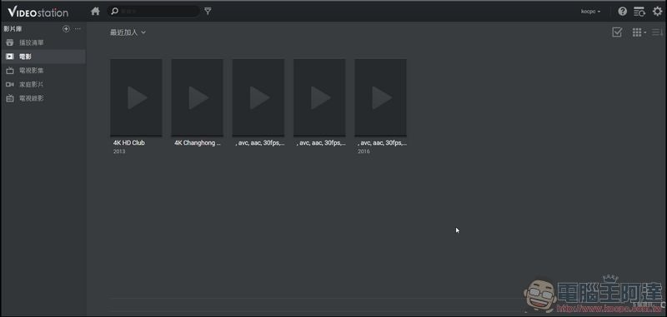Select 電影 in the sidebar

pos(43,57)
